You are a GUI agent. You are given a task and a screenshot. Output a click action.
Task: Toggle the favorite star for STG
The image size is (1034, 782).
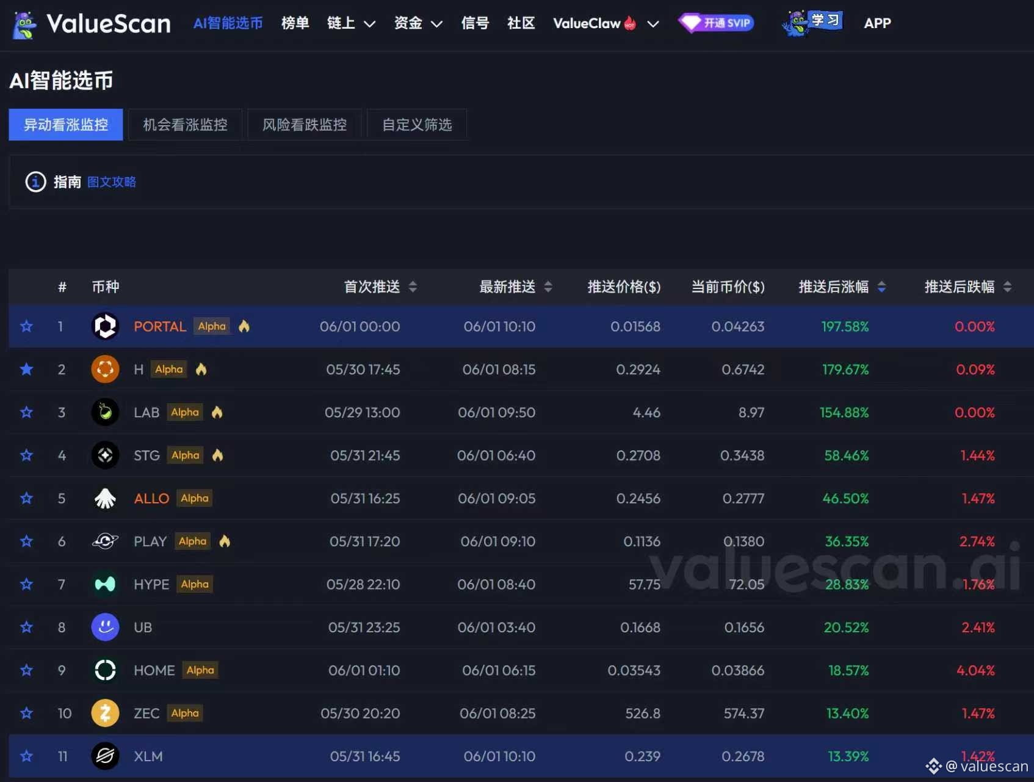[x=26, y=455]
